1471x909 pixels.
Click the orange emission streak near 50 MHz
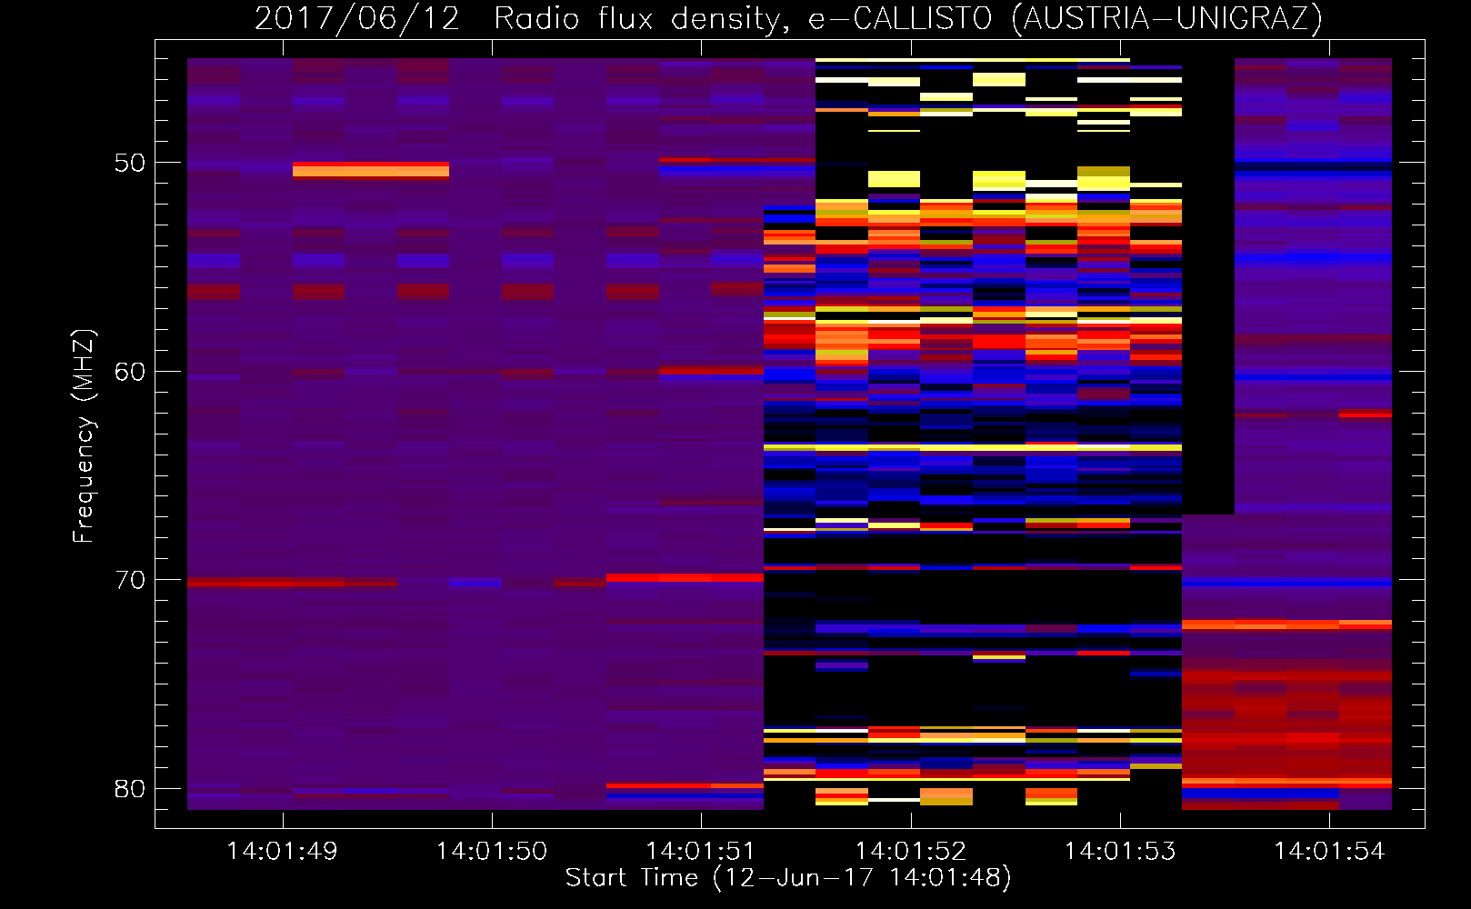click(x=371, y=170)
